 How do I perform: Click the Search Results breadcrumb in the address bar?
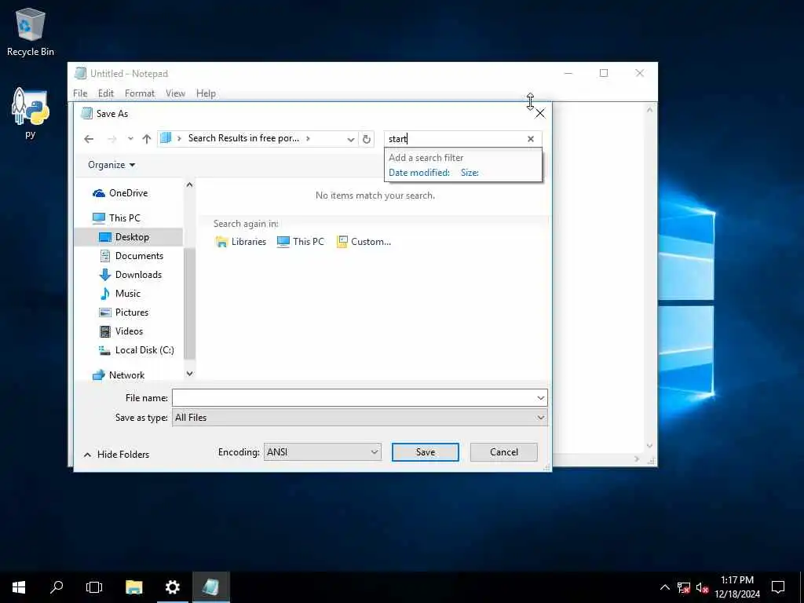click(x=243, y=138)
